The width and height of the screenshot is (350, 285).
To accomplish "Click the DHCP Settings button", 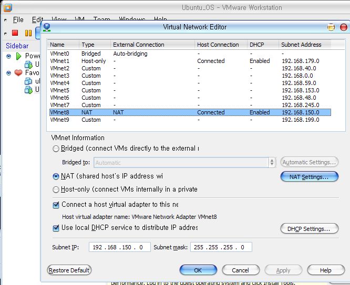I will [x=310, y=229].
